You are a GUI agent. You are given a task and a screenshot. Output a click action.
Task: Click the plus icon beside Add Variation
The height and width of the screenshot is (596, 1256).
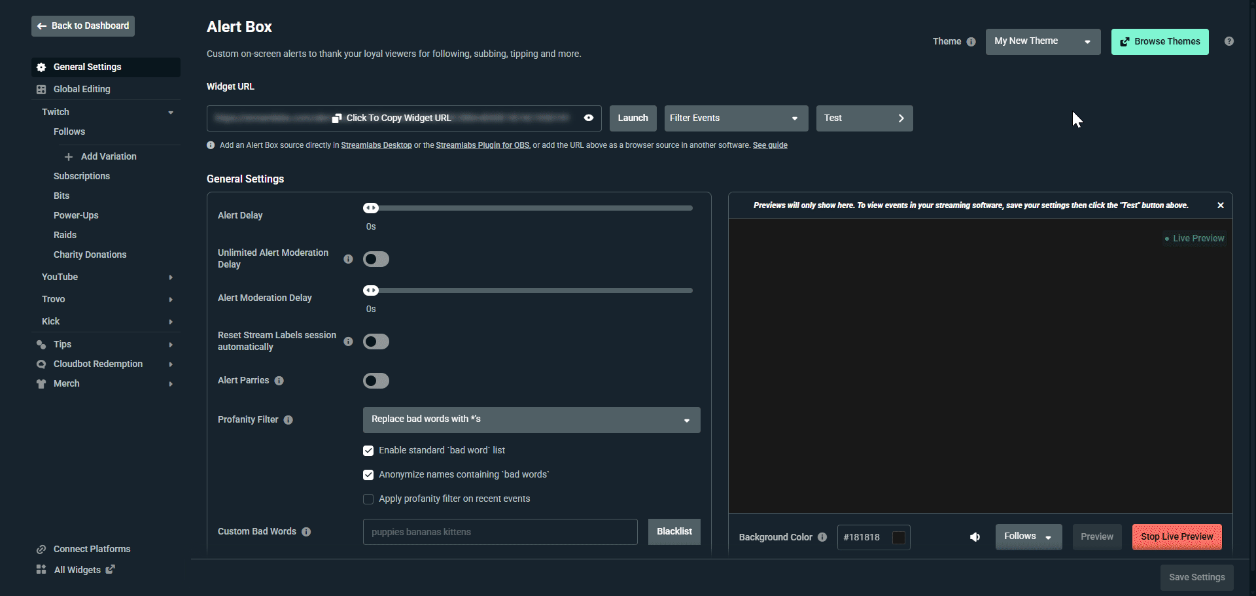[x=69, y=157]
